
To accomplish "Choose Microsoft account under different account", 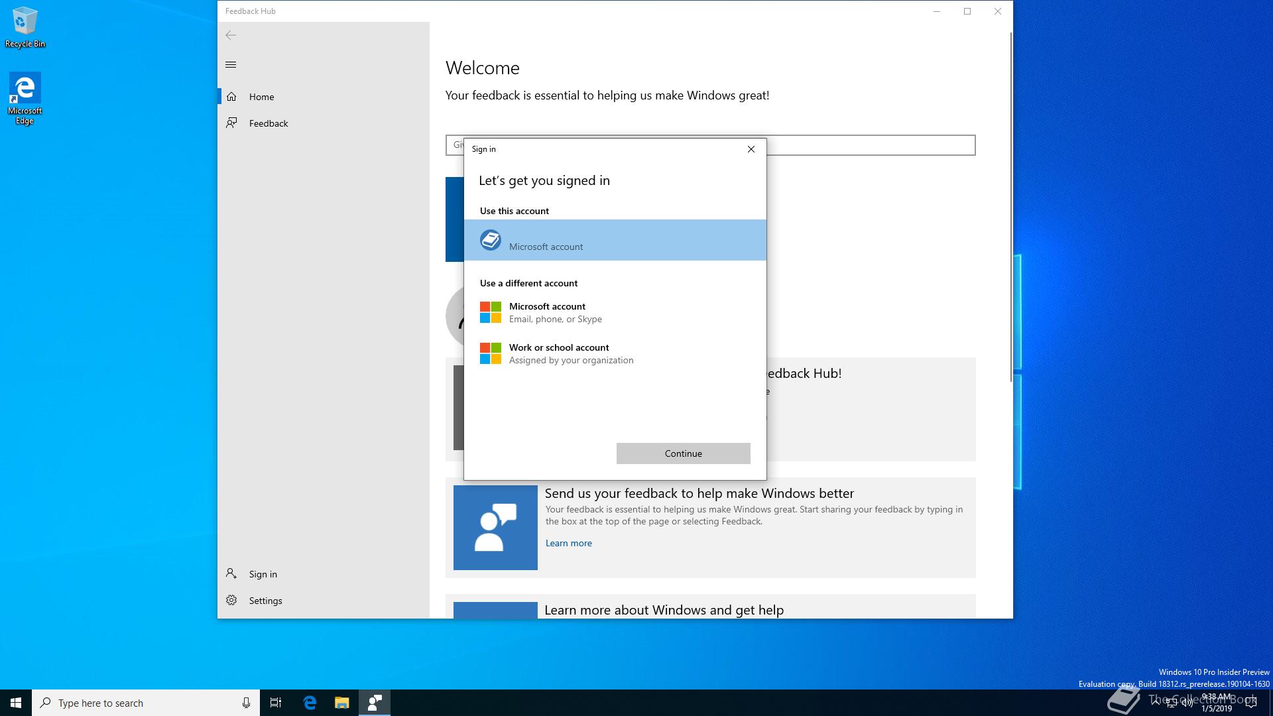I will coord(547,312).
